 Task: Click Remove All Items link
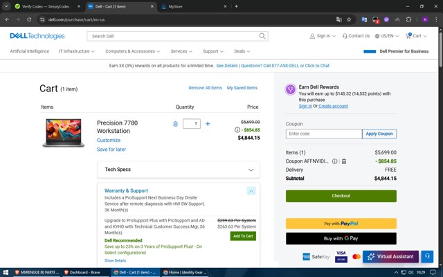206,88
